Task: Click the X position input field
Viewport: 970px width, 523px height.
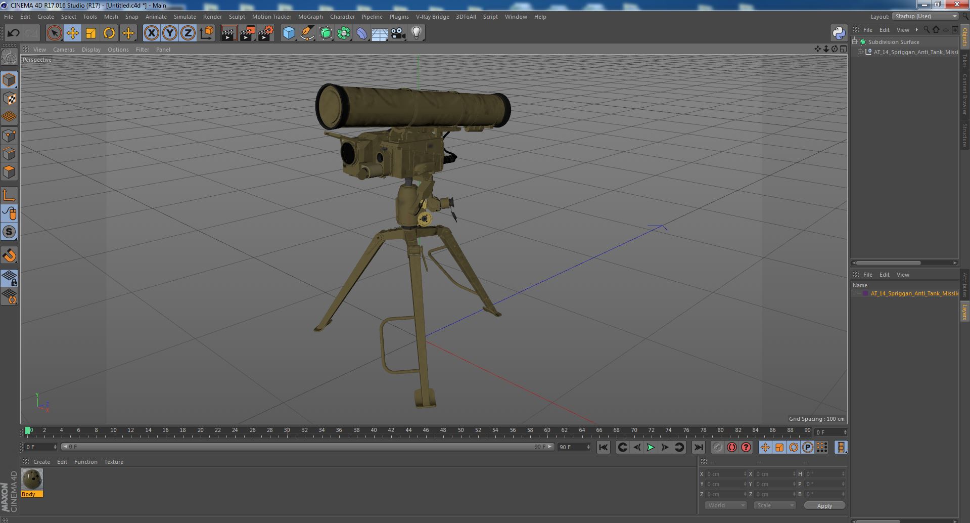Action: tap(726, 474)
